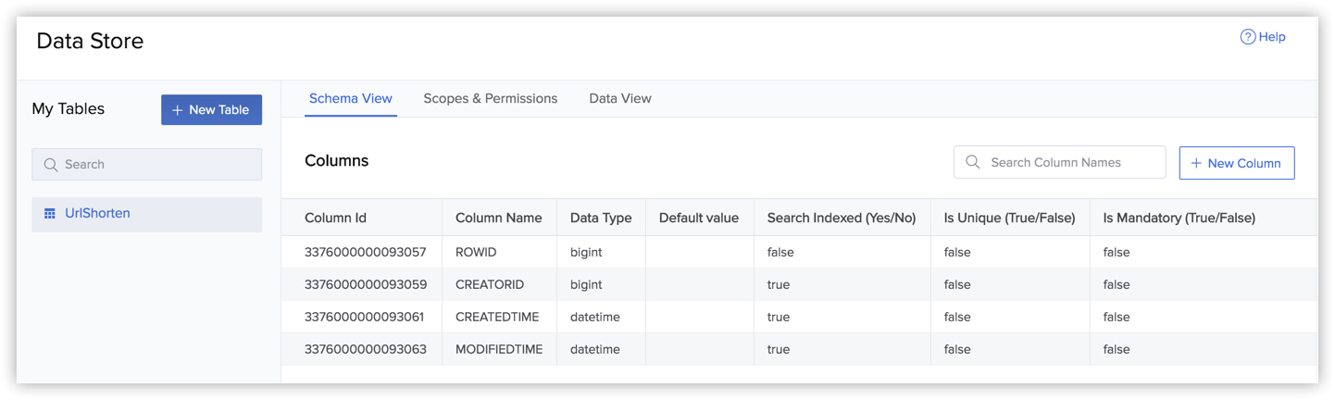Click the table grid icon beside UrlShorten
This screenshot has width=1335, height=400.
click(50, 214)
